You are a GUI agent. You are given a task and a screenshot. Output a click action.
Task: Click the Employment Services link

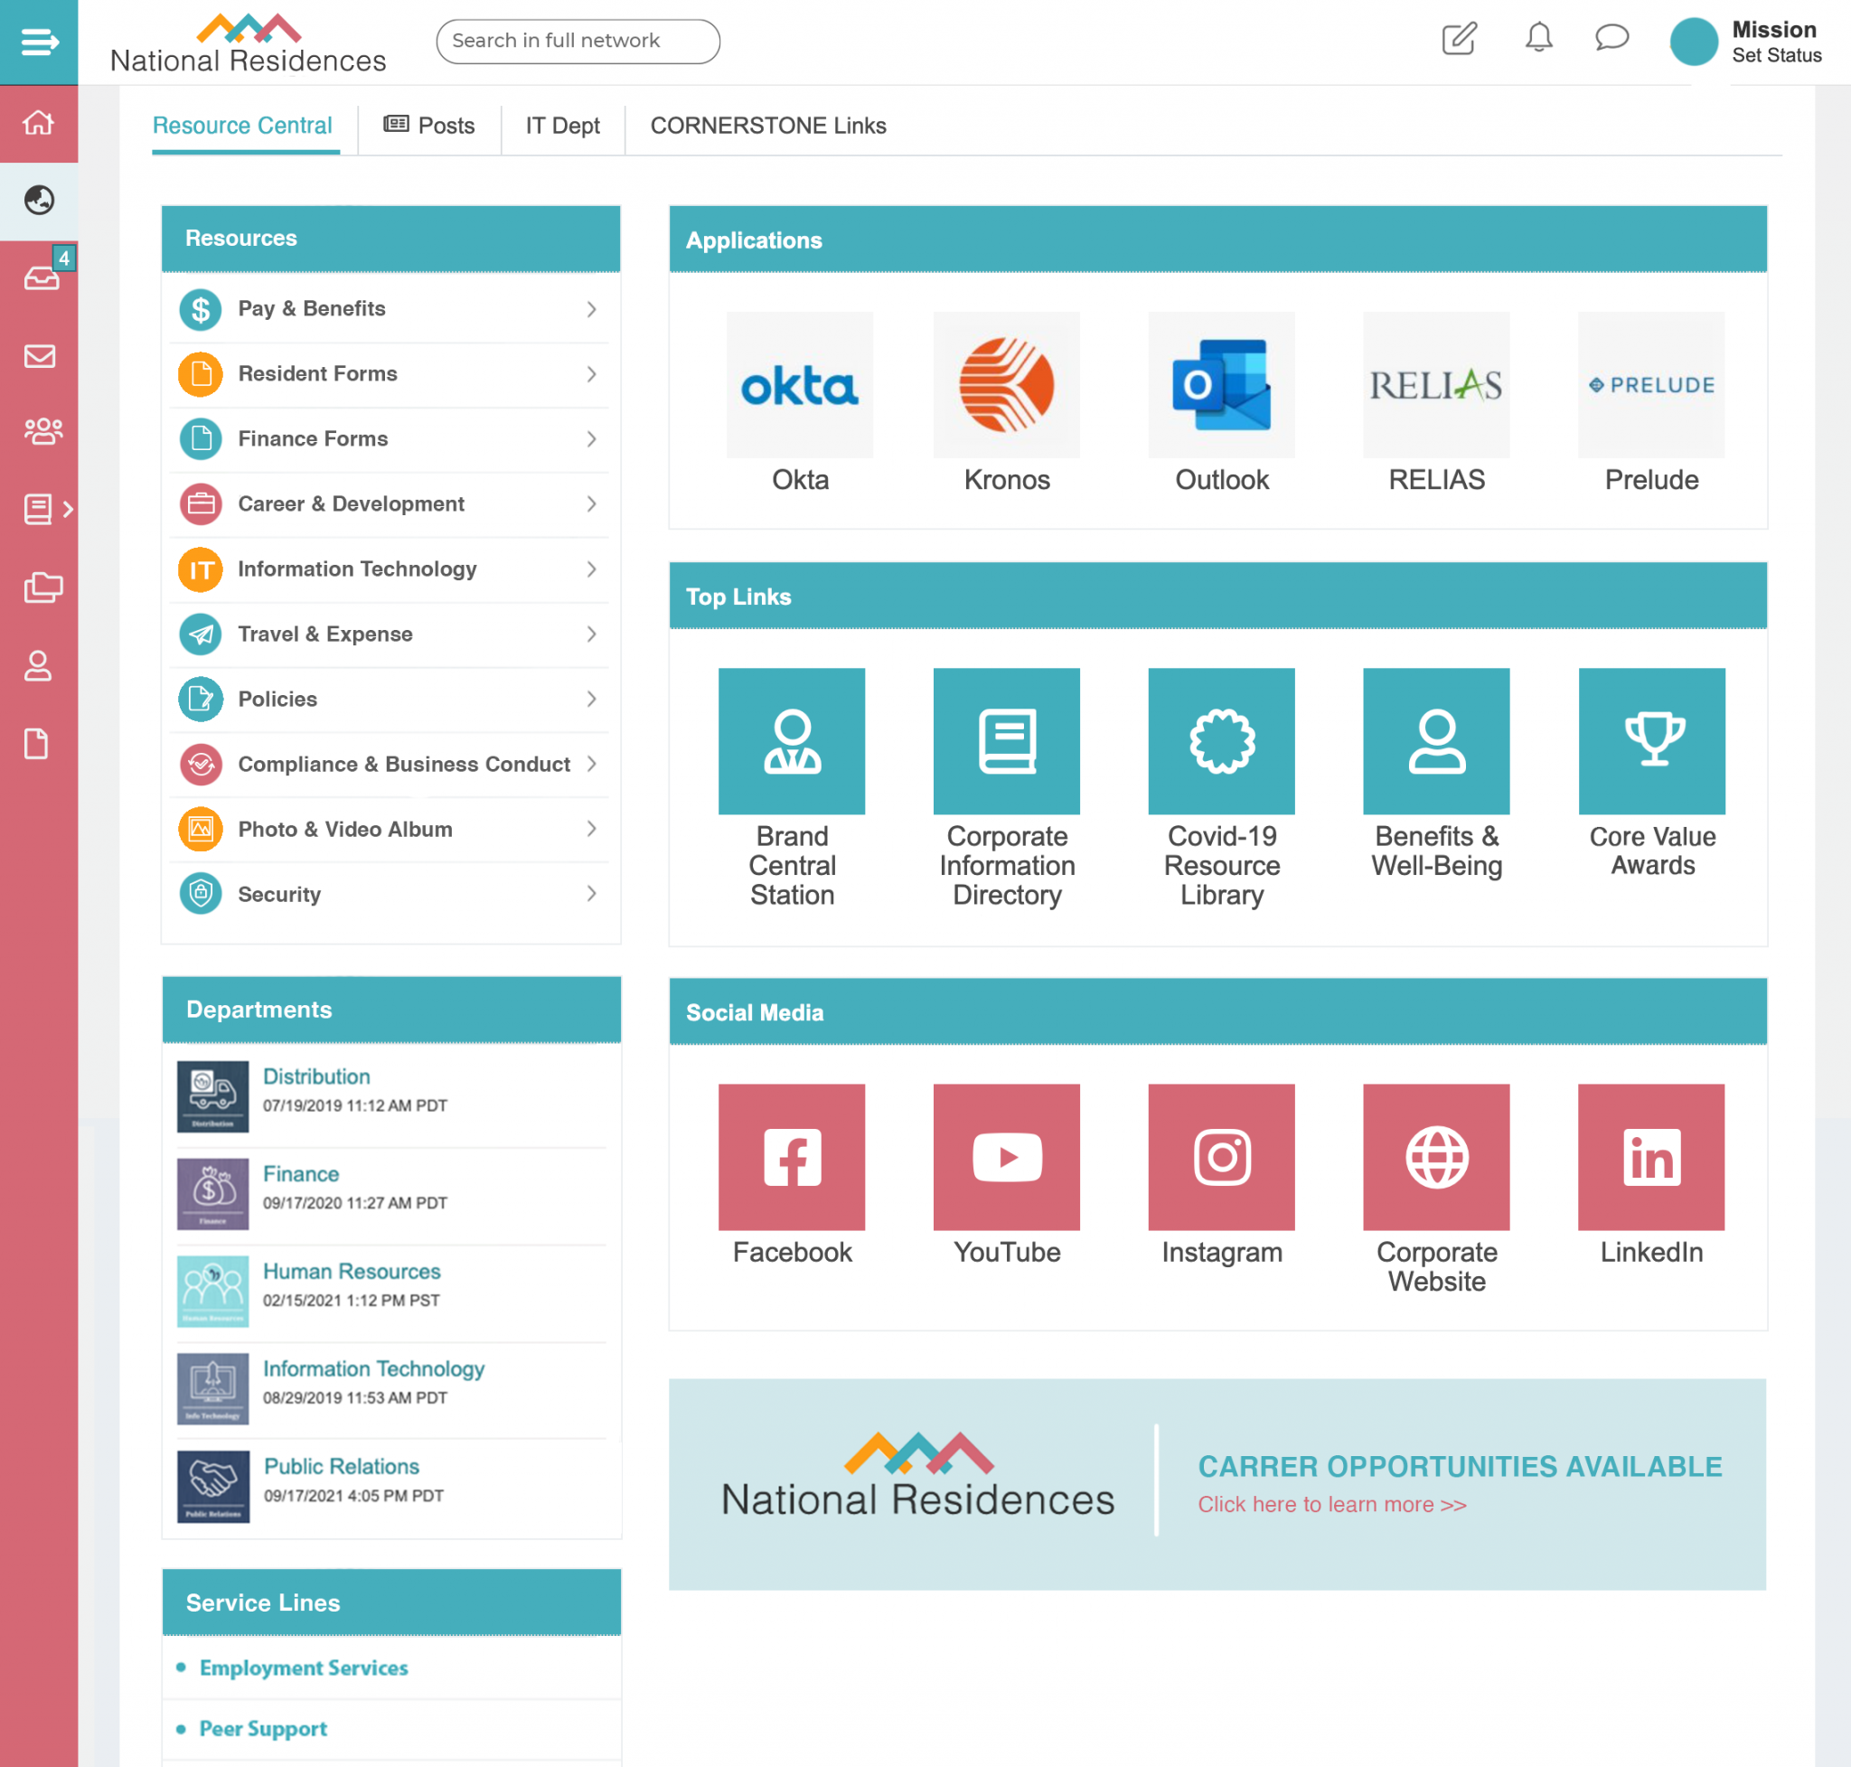pyautogui.click(x=304, y=1668)
